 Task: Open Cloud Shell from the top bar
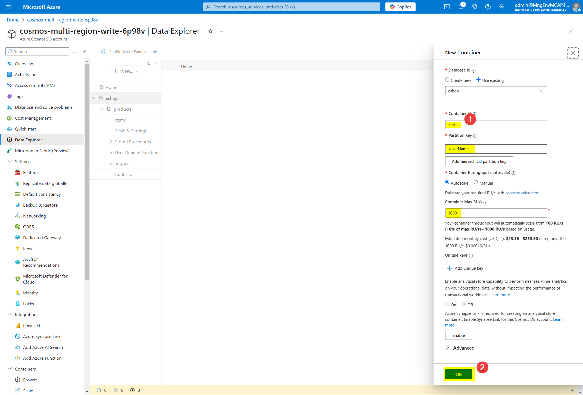point(447,7)
